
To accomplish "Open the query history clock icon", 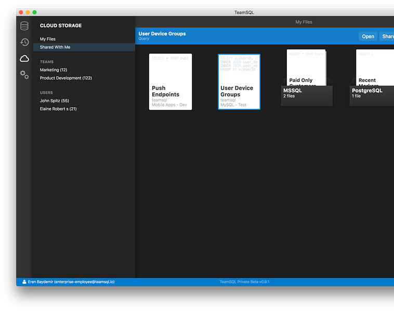I will coord(24,42).
